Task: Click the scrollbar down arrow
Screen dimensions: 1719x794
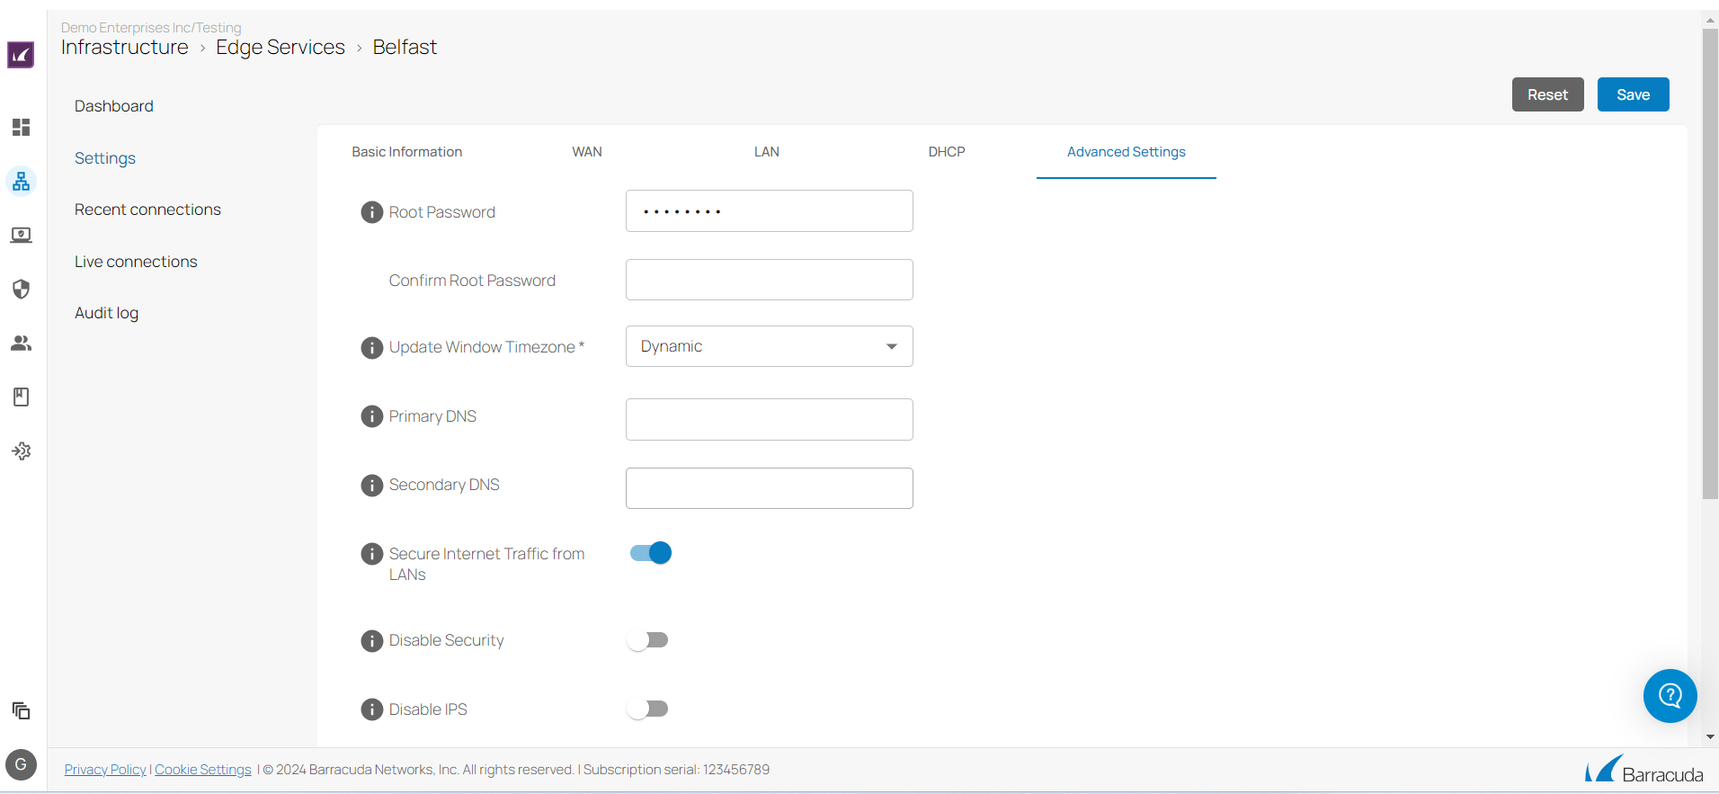Action: pyautogui.click(x=1710, y=737)
